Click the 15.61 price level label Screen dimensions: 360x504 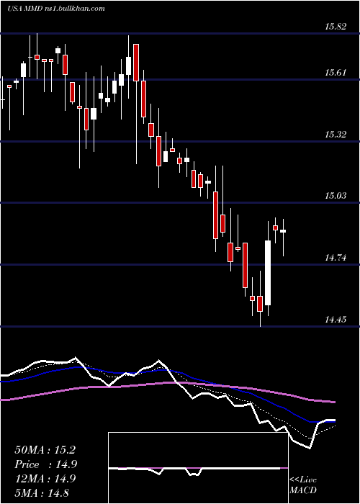[336, 73]
